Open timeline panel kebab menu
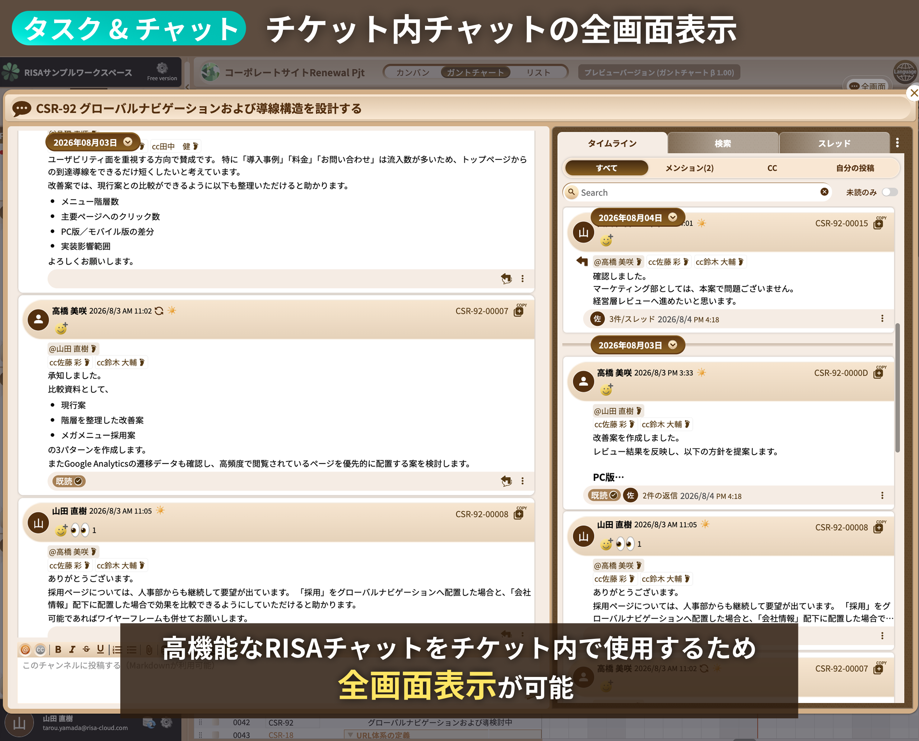Viewport: 919px width, 741px height. pos(897,143)
